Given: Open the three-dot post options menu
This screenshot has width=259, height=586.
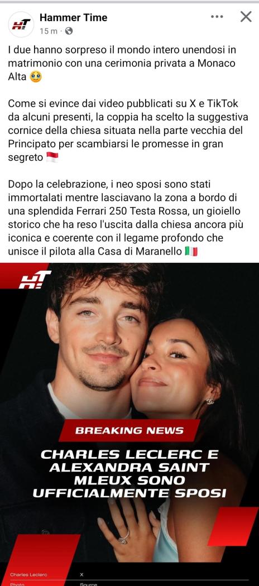Looking at the screenshot, I should point(217,17).
